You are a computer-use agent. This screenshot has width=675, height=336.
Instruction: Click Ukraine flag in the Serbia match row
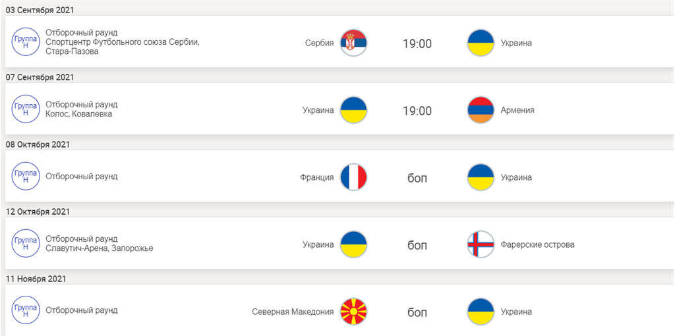click(x=481, y=43)
